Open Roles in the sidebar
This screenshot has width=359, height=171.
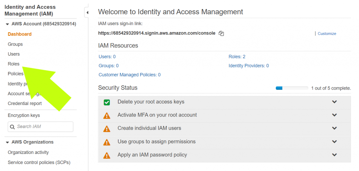[14, 64]
